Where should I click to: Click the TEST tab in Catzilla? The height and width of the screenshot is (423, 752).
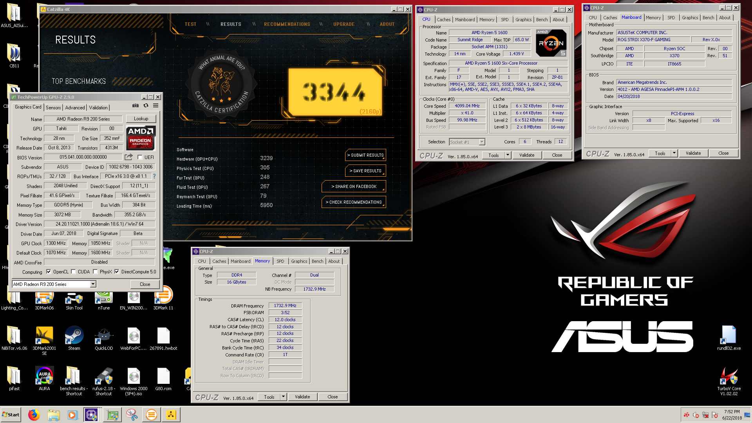click(190, 24)
